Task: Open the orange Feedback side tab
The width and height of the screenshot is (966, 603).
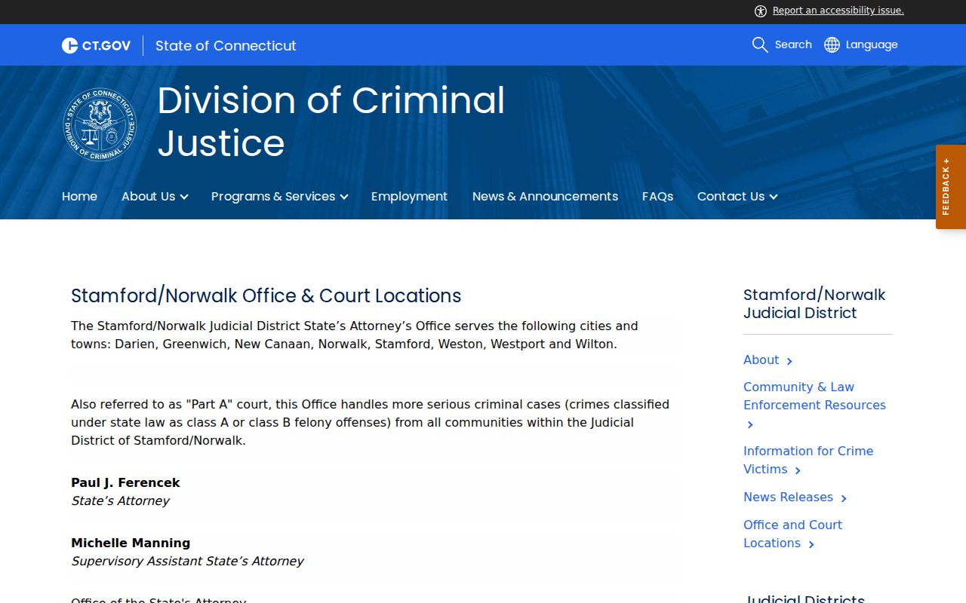Action: [x=951, y=187]
